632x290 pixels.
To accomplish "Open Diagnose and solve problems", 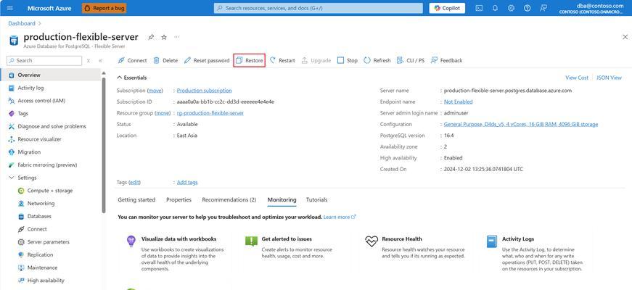I will 50,126.
